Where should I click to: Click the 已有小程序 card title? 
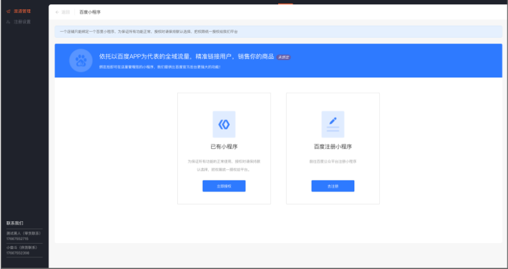coord(224,146)
